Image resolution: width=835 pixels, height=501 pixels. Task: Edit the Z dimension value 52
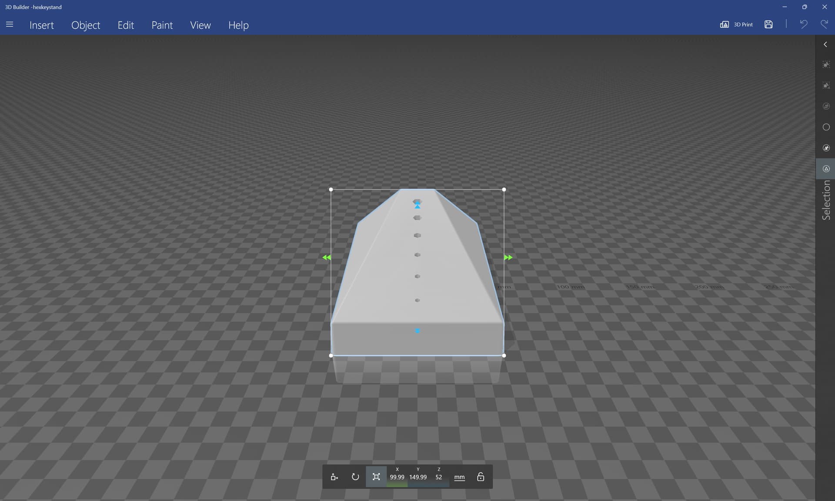[x=439, y=477]
